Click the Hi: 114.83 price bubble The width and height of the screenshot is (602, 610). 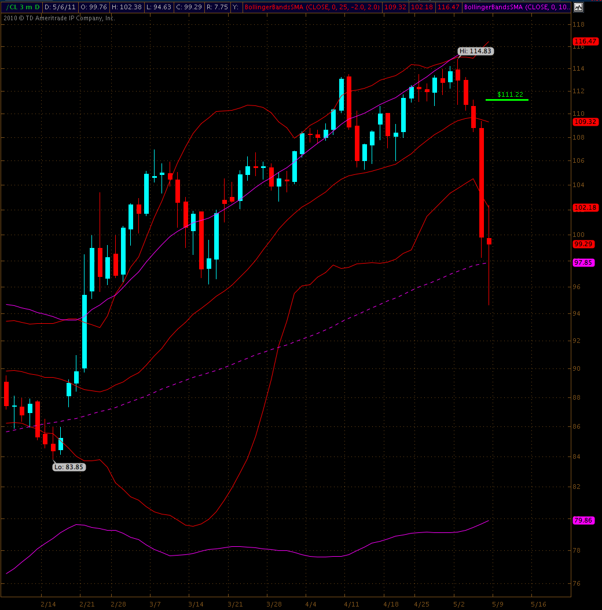pyautogui.click(x=476, y=51)
